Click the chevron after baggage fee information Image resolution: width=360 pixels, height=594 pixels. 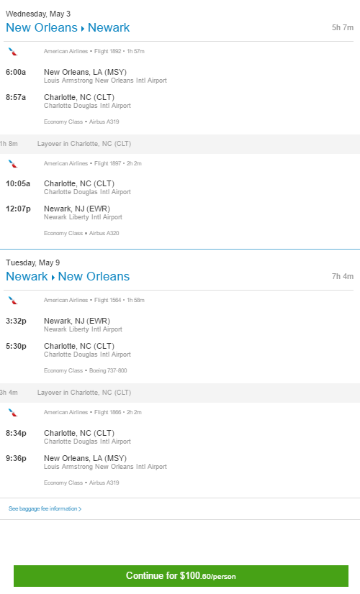80,508
